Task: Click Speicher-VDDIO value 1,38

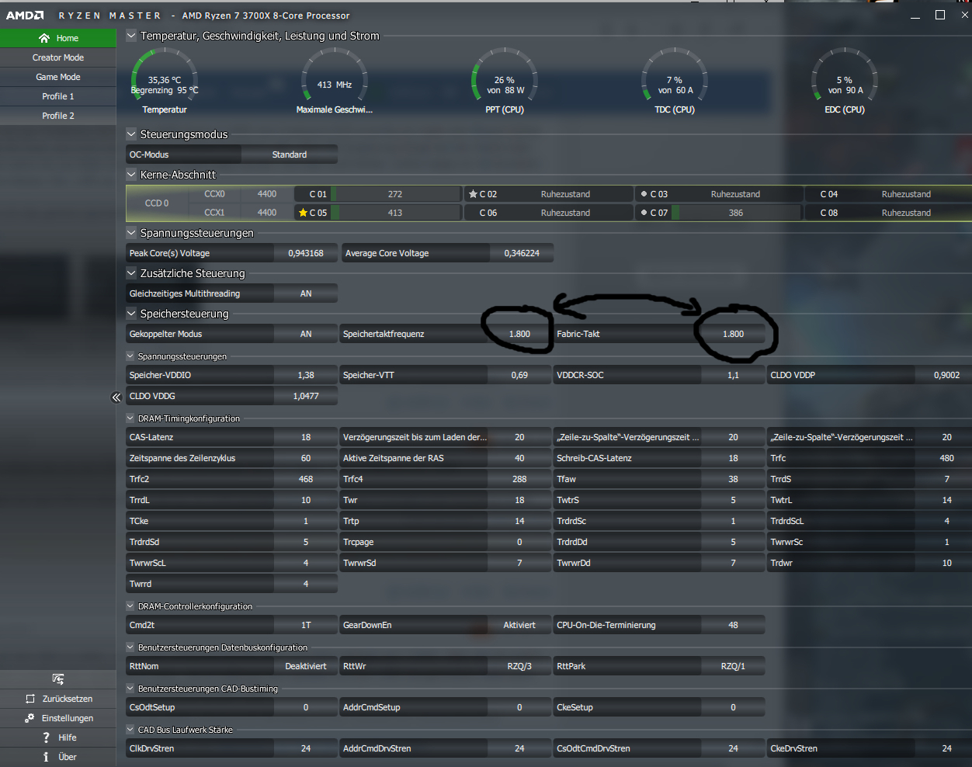Action: (306, 375)
